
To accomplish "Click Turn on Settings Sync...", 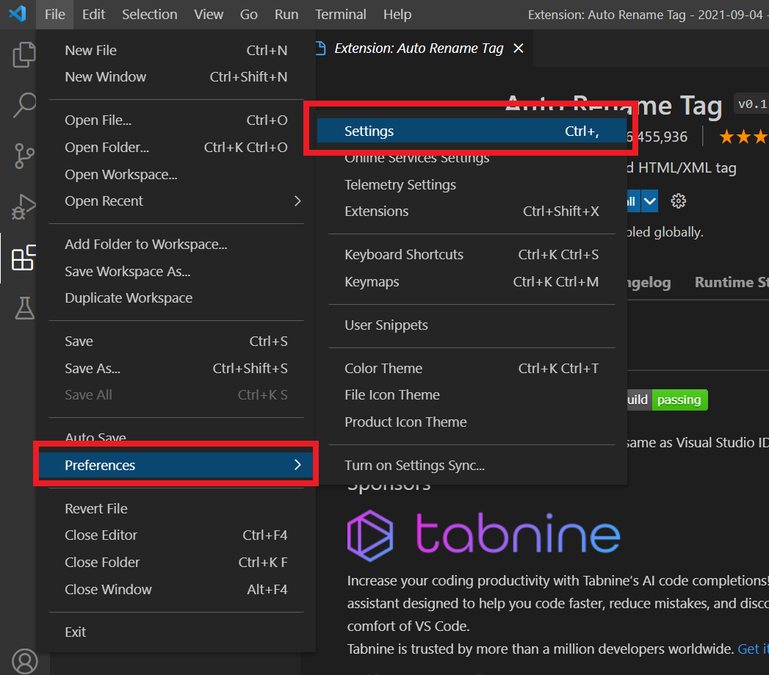I will 472,466.
